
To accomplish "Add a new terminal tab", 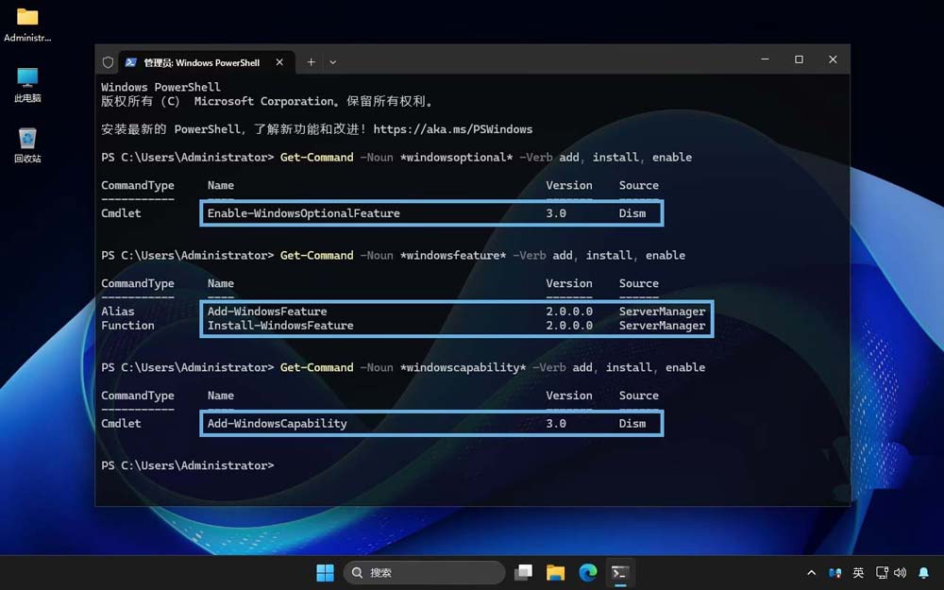I will [x=311, y=62].
